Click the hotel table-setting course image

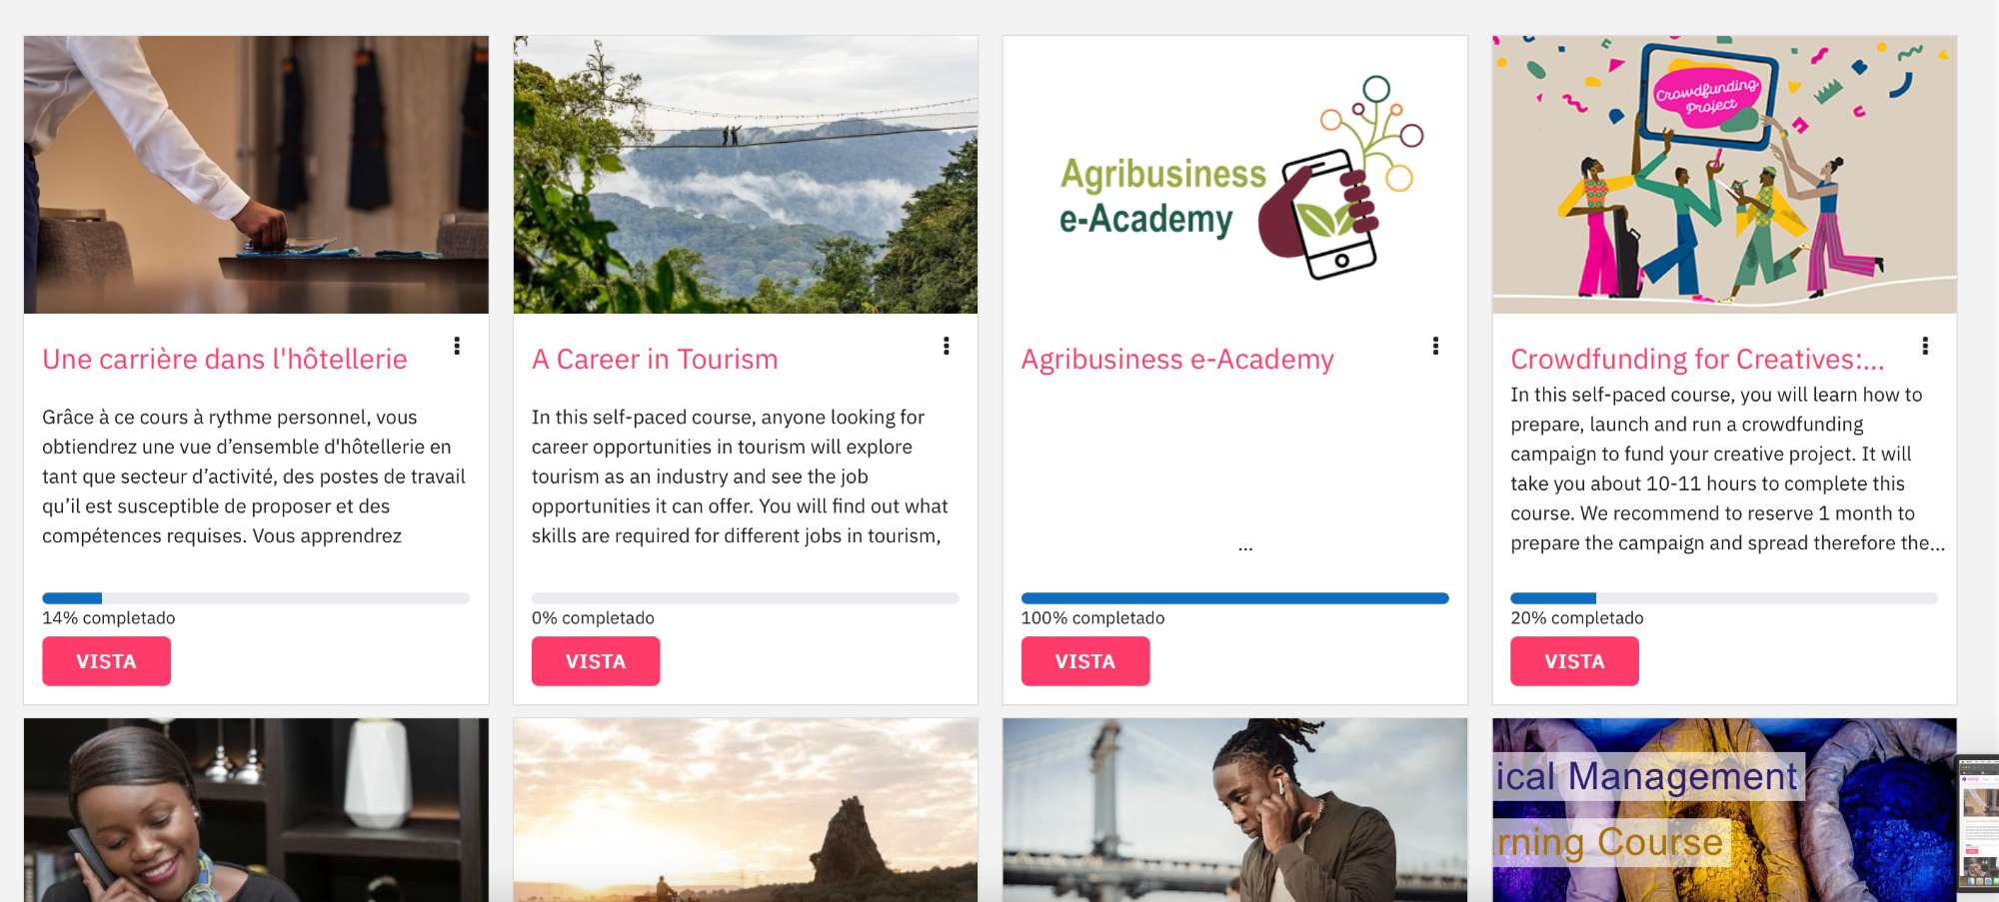256,175
